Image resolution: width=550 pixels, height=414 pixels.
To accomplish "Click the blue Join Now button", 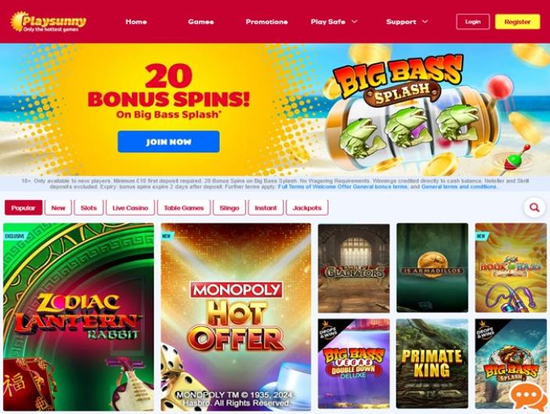I will click(x=169, y=142).
